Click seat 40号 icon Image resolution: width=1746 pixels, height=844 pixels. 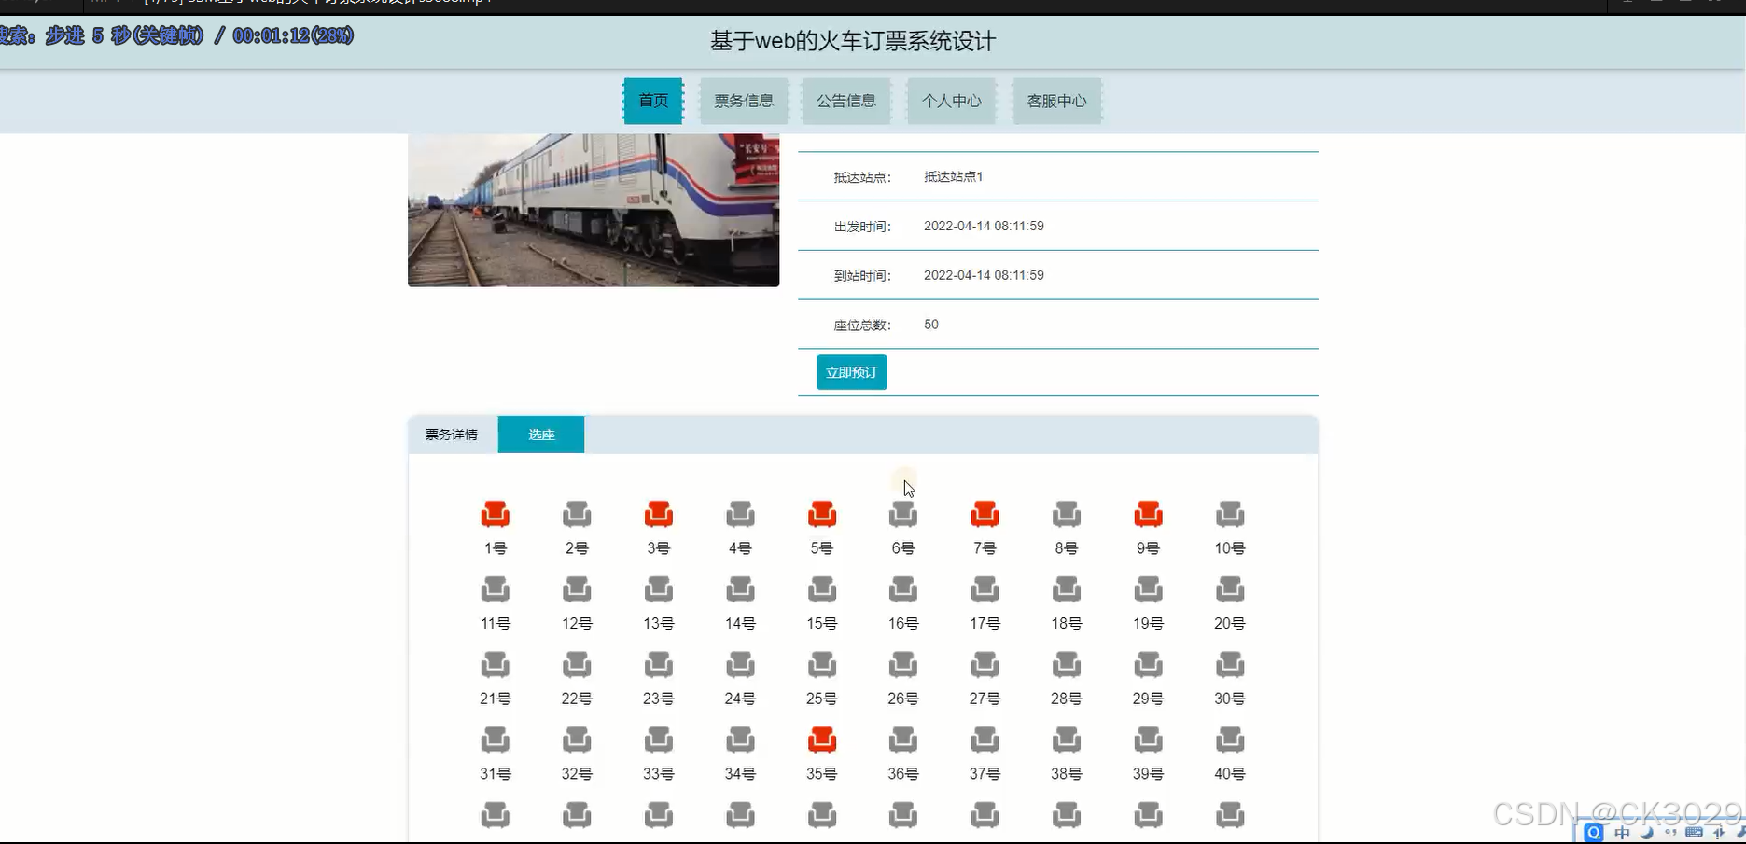1230,740
